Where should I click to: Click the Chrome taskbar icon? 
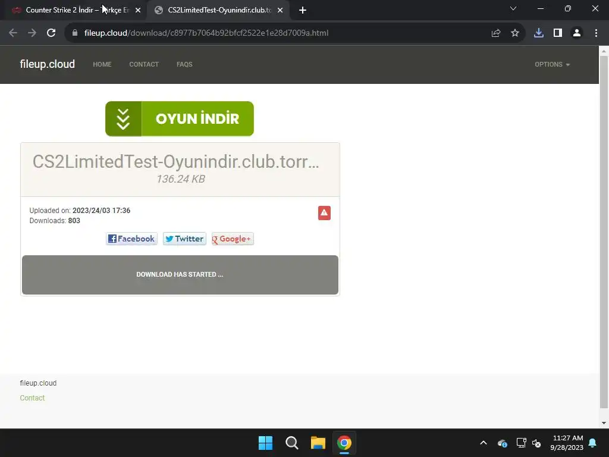(344, 443)
